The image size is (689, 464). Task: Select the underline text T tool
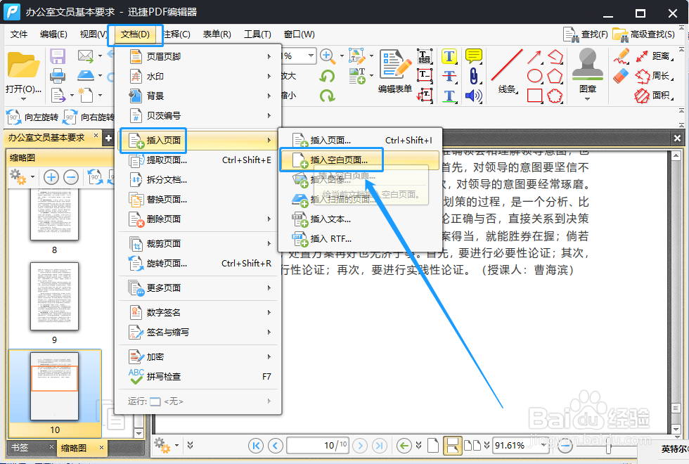449,96
